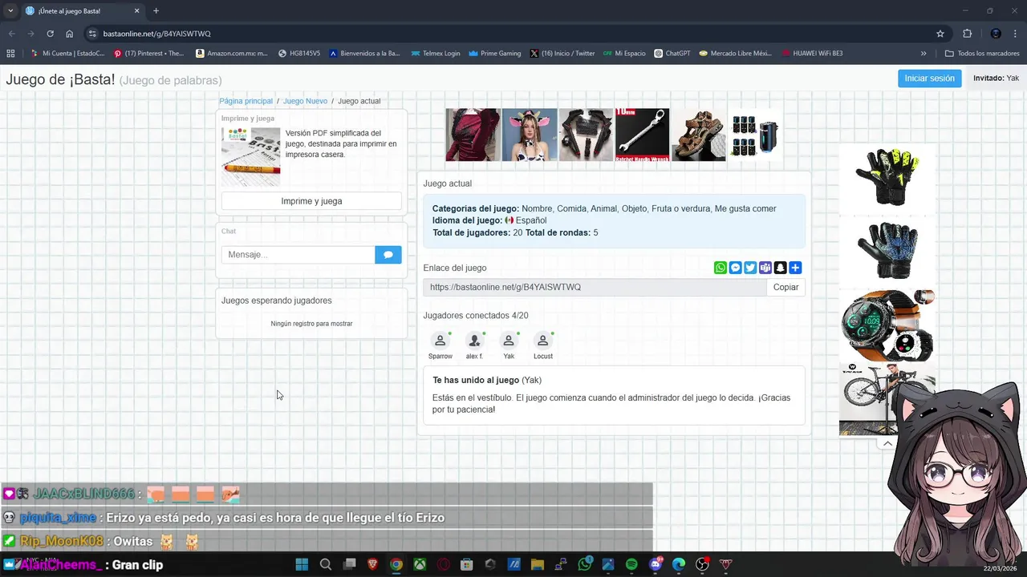The height and width of the screenshot is (577, 1027).
Task: Open the PDF version thumbnail image
Action: tap(251, 156)
